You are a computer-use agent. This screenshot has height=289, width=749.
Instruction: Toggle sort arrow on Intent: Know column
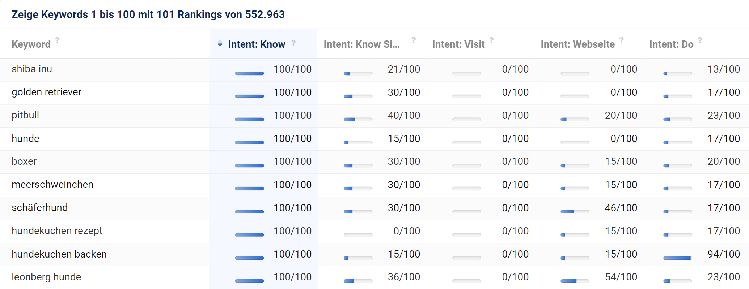coord(220,44)
